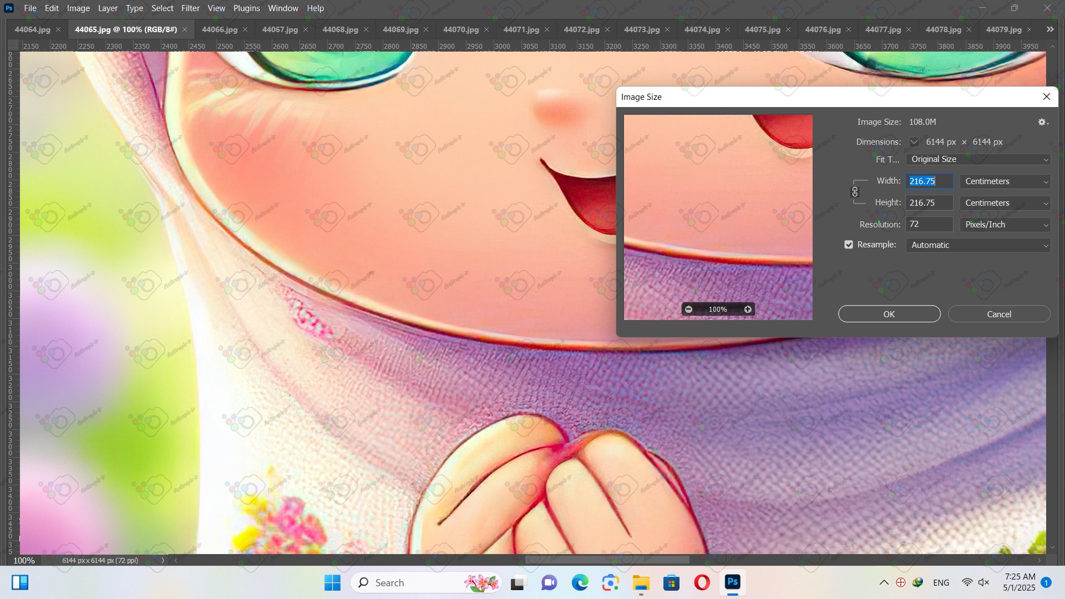
Task: Open the taskbar Search box
Action: (426, 582)
